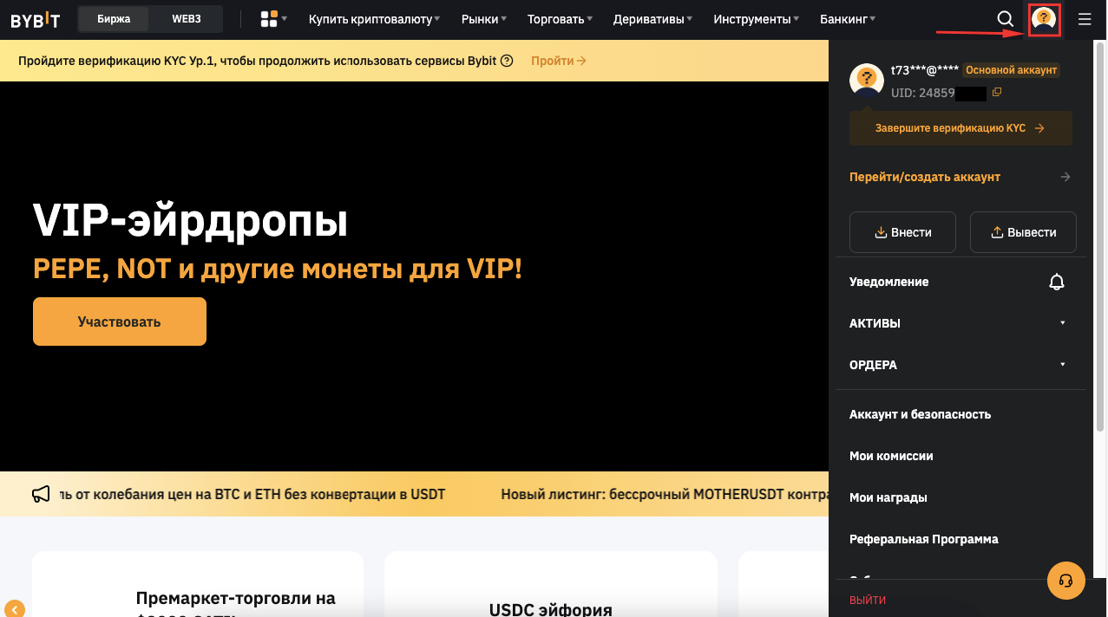Open the hamburger menu icon
Screen dimensions: 1108x617
click(x=1085, y=18)
